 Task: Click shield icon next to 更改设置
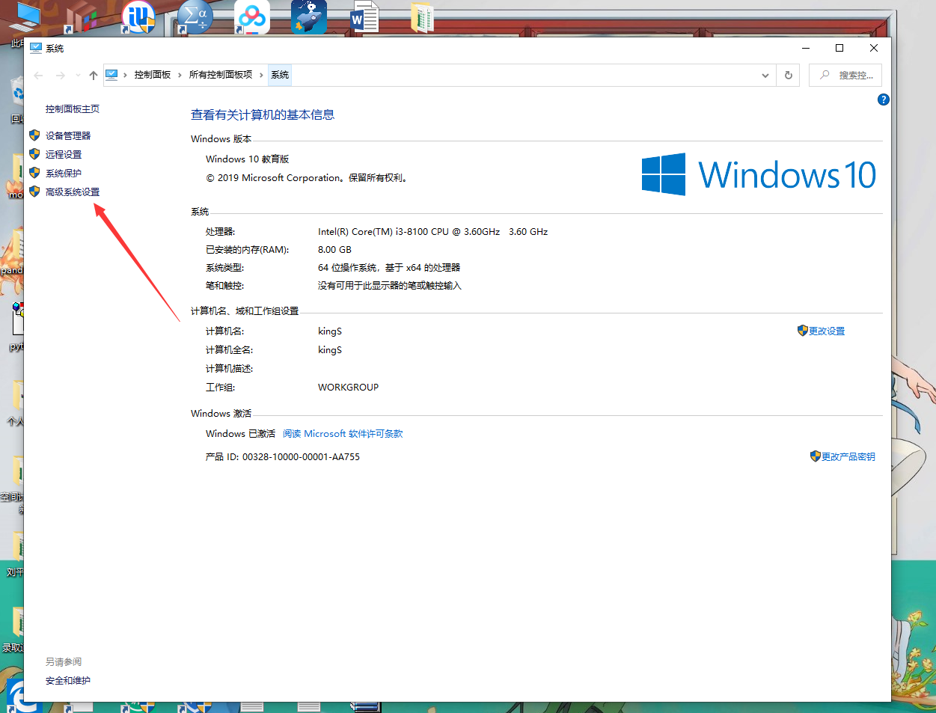[x=803, y=331]
